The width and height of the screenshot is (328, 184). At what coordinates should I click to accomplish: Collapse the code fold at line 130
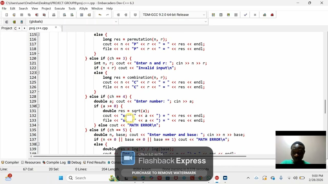(38, 106)
